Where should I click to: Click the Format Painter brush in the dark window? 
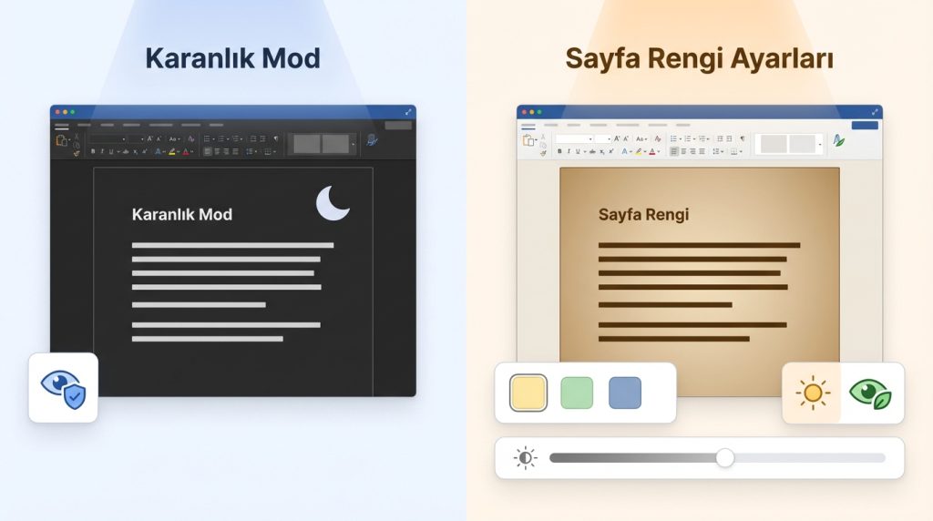(77, 153)
